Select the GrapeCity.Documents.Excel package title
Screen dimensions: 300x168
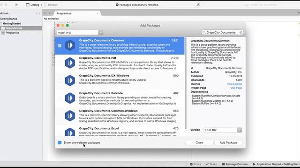click(x=99, y=128)
